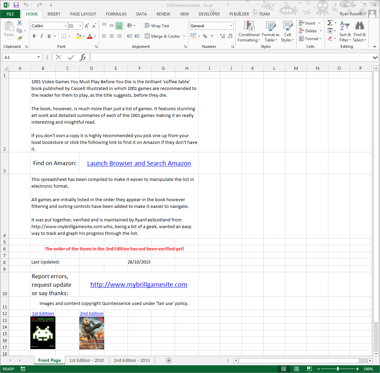Open the Calibri font name dropdown

65,26
